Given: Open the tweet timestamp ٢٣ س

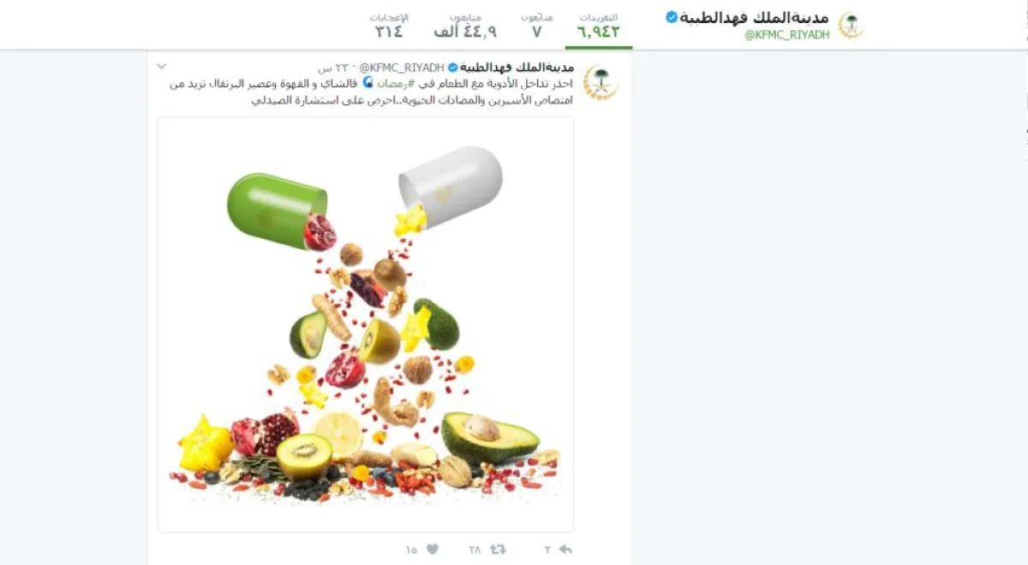Looking at the screenshot, I should click(x=332, y=68).
